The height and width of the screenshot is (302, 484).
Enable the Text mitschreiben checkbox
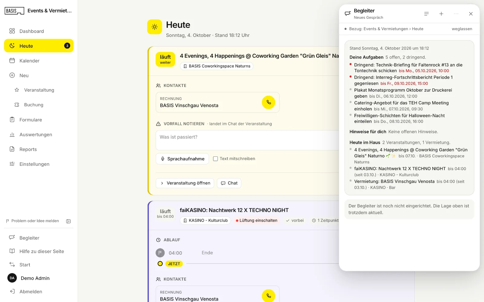click(215, 159)
